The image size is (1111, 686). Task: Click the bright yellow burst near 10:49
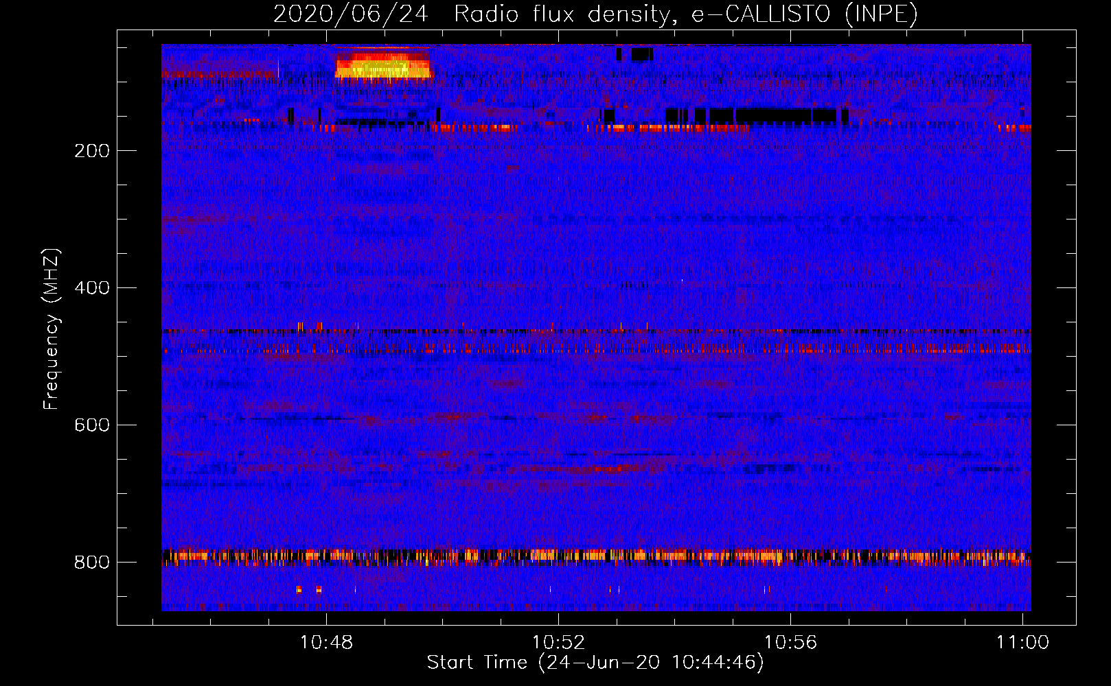click(x=382, y=65)
